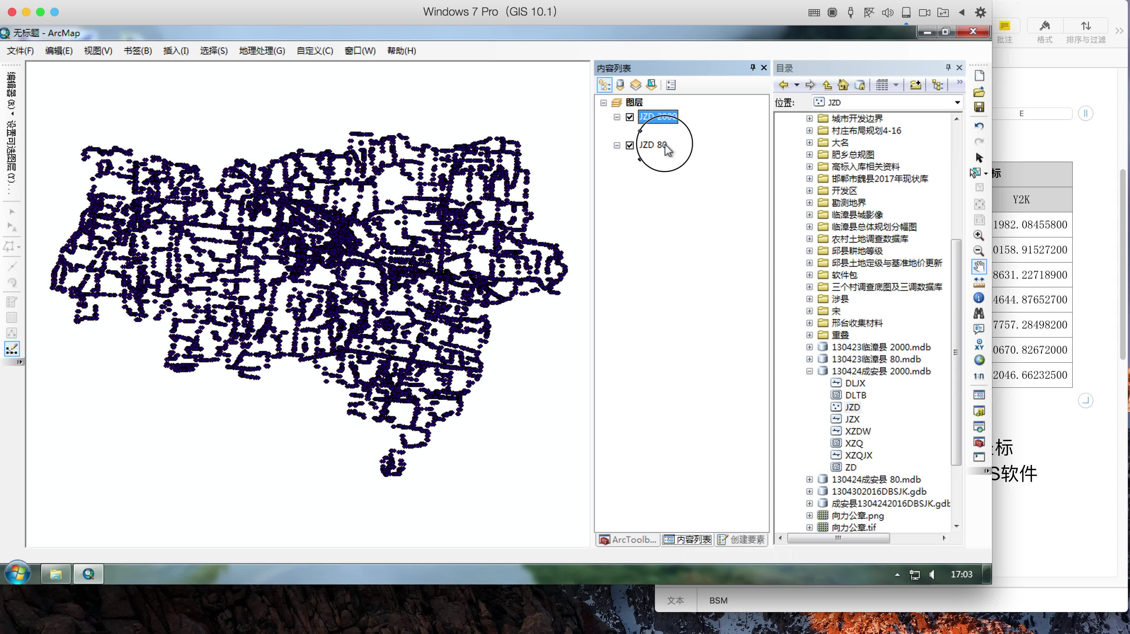Image resolution: width=1130 pixels, height=634 pixels.
Task: Collapse the 图层 data frame node
Action: [604, 103]
